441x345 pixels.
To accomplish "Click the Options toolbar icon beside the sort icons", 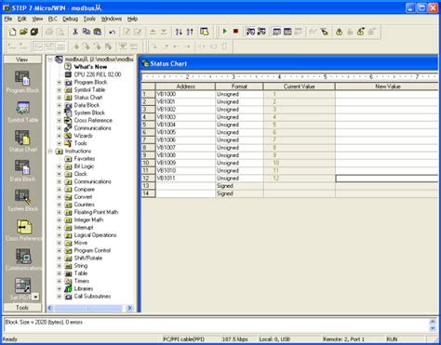I will [204, 32].
